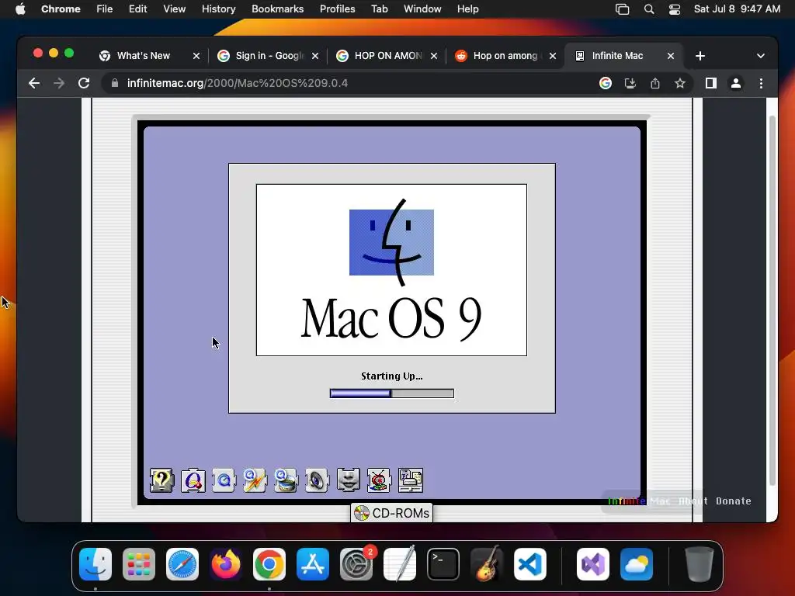The width and height of the screenshot is (795, 596).
Task: Open the CD-ROMs button below emulator
Action: coord(391,513)
